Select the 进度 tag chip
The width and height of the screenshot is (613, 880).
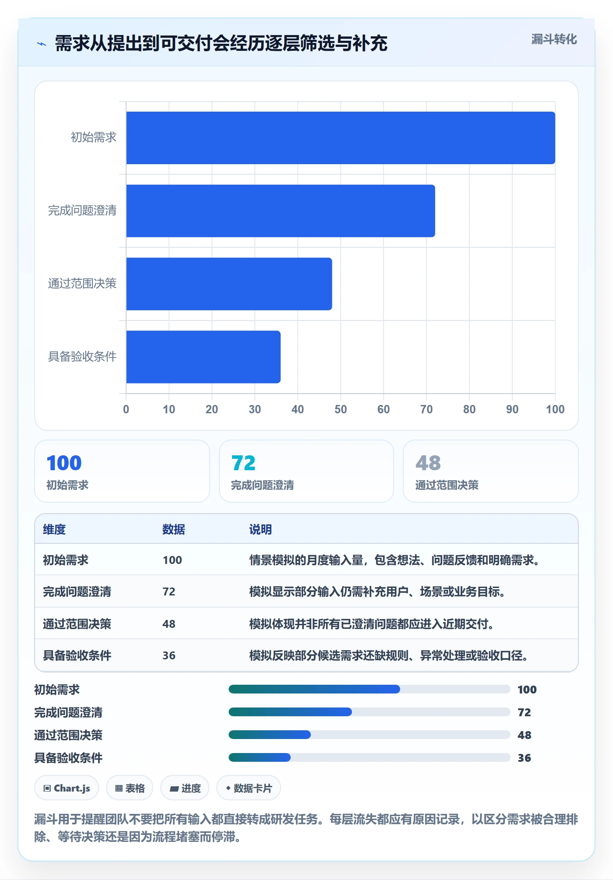(x=185, y=788)
